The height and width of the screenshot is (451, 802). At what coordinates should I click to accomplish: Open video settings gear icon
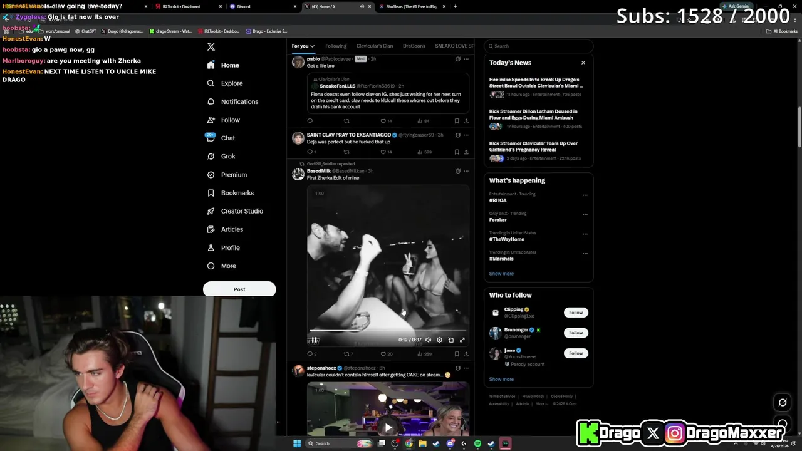coord(439,340)
